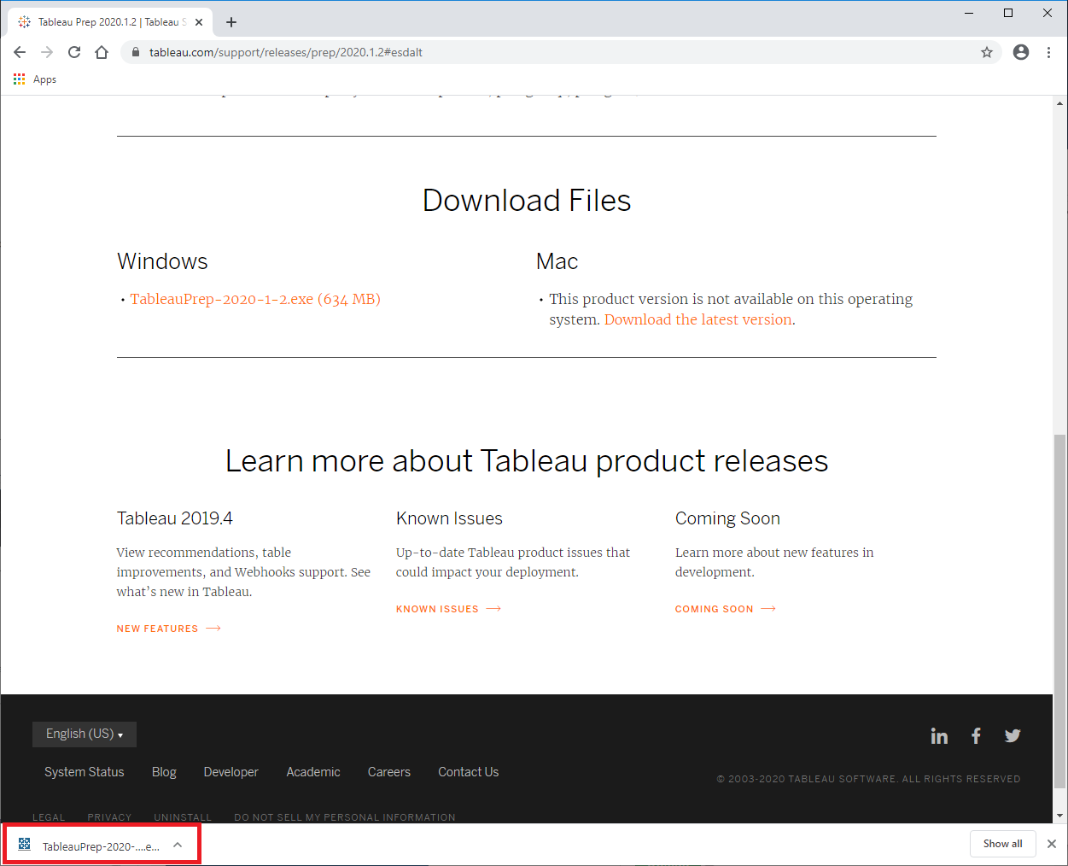This screenshot has width=1068, height=866.
Task: Open the COMING SOON link
Action: pos(726,609)
